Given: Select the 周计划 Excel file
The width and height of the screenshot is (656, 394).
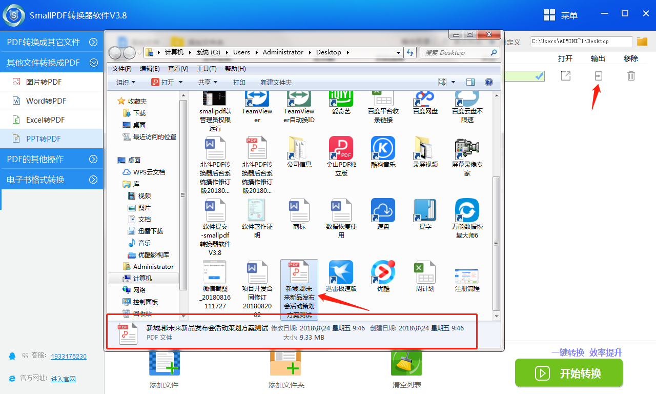Looking at the screenshot, I should 425,276.
